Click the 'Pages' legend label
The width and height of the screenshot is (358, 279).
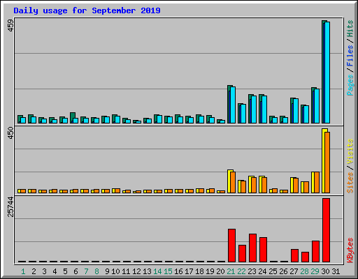tap(350, 85)
